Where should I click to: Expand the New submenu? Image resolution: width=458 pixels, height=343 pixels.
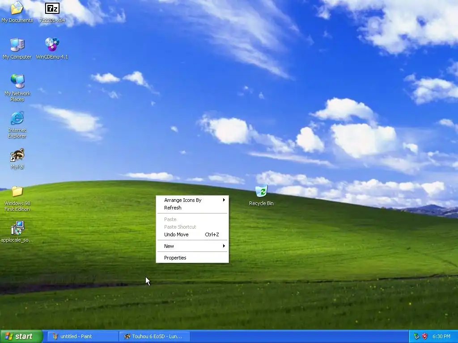[192, 246]
